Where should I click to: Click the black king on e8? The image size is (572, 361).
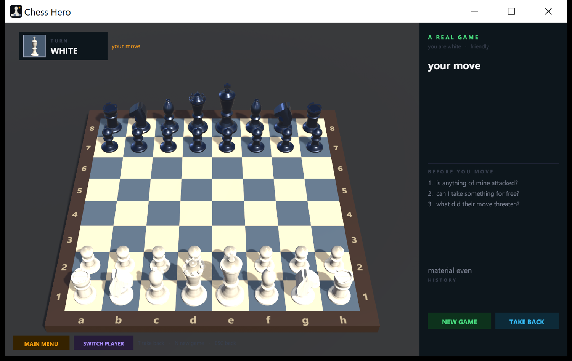[x=227, y=108]
